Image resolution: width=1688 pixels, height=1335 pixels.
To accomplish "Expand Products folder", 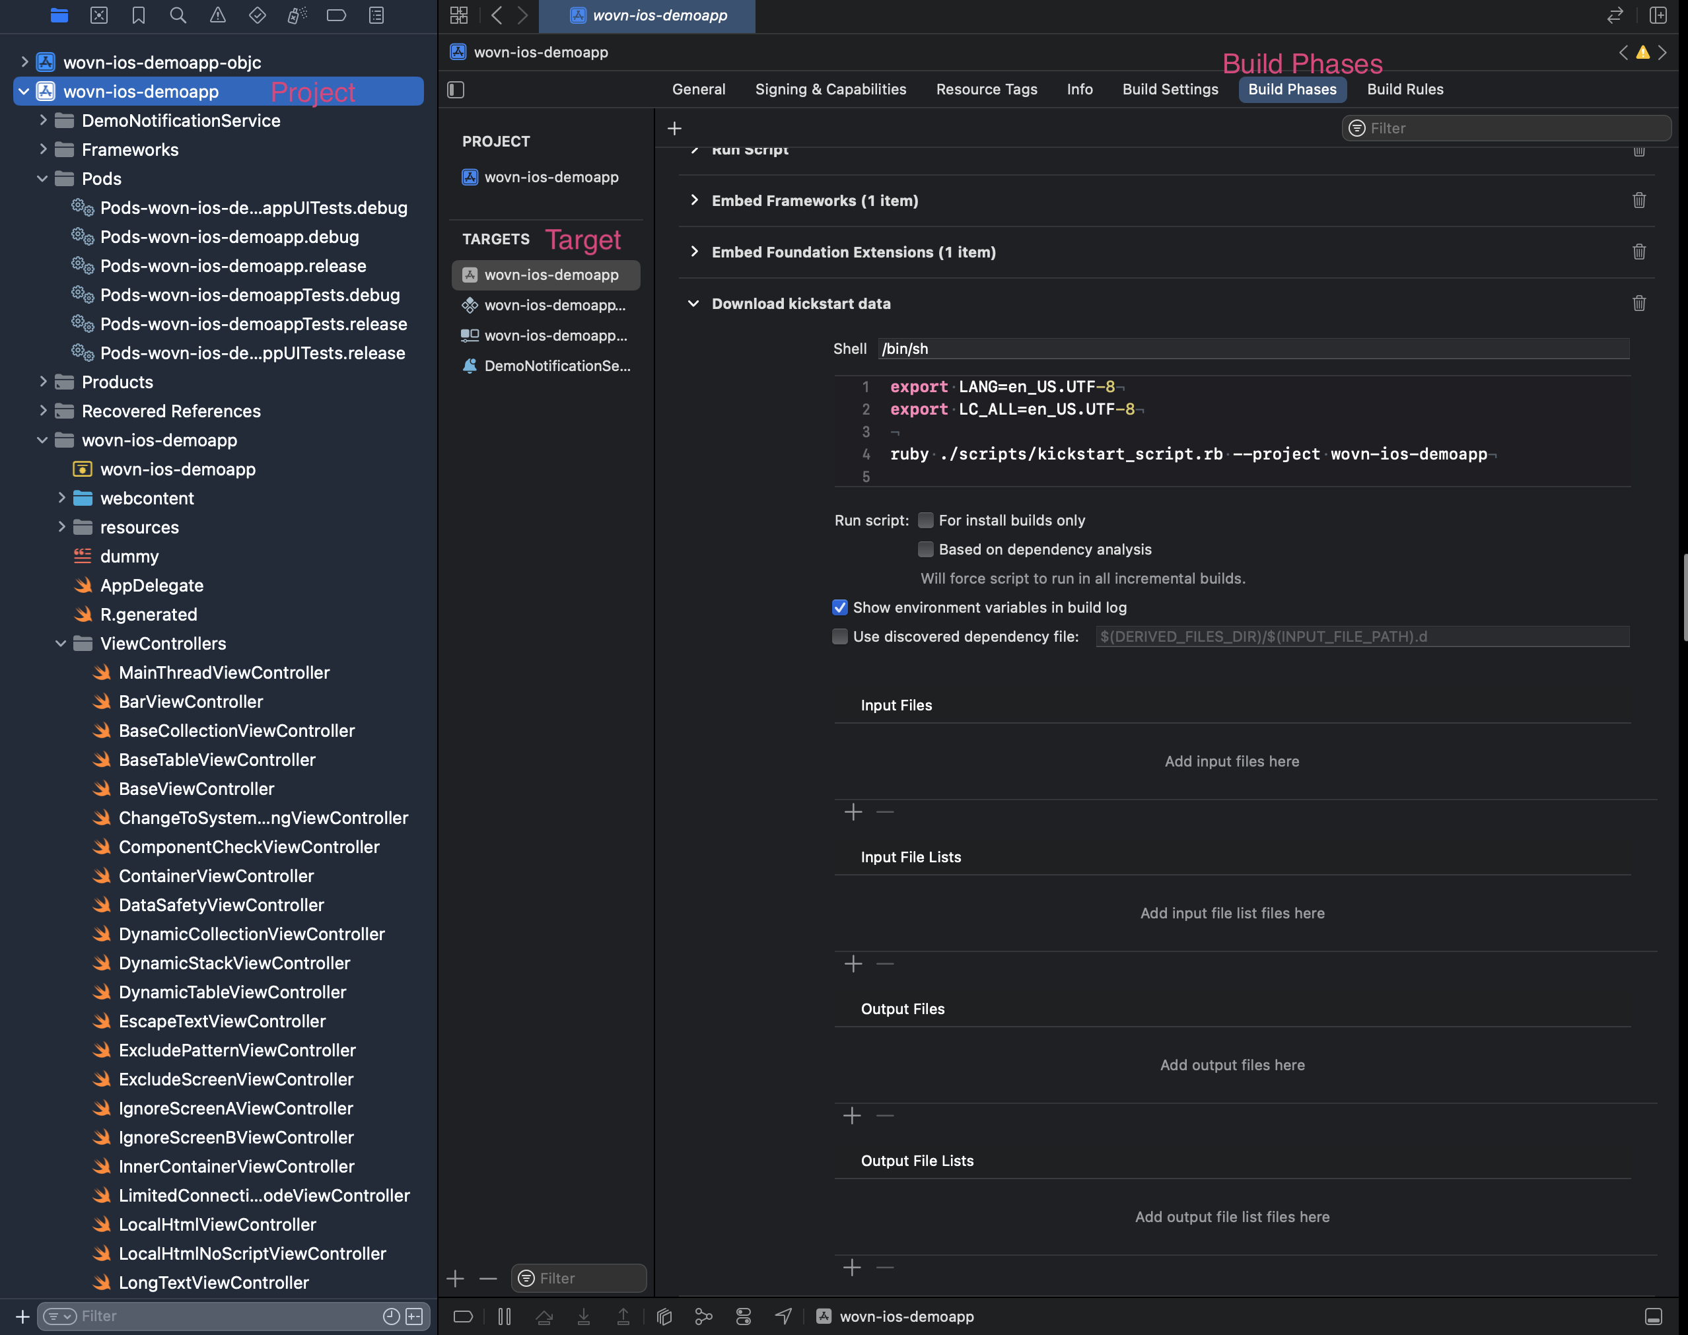I will pyautogui.click(x=43, y=382).
